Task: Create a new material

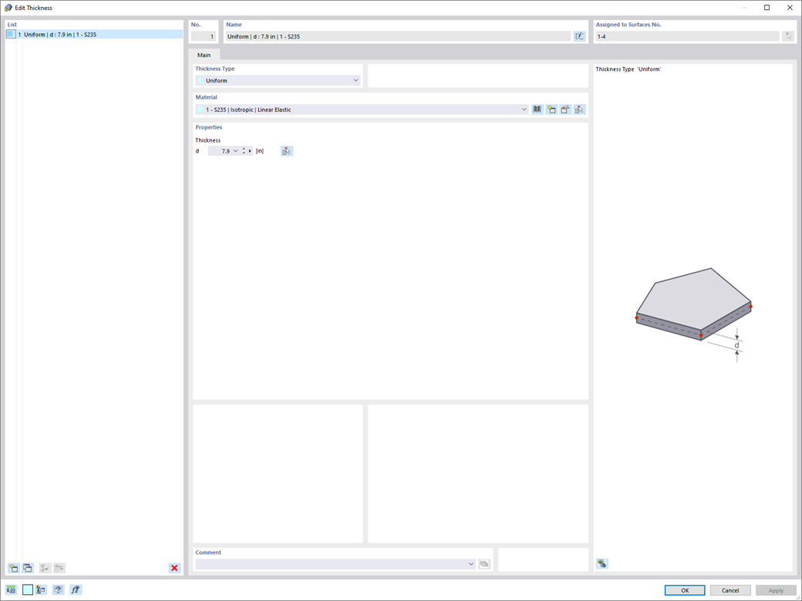Action: pos(552,109)
